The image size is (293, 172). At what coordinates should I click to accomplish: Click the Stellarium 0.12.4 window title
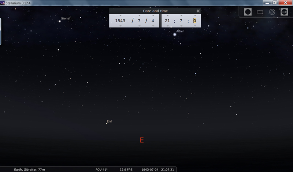click(18, 3)
